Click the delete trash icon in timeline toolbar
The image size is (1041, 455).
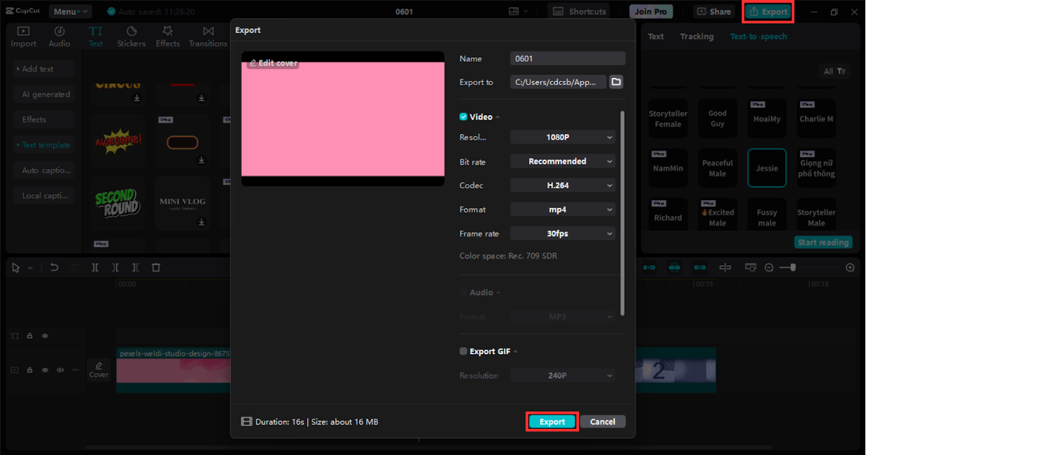pyautogui.click(x=156, y=267)
